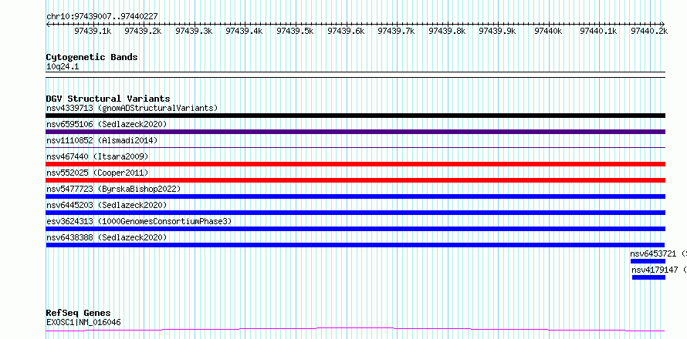Click the black nsv4339713 variant bar
Screen dimensions: 687x339
click(x=356, y=116)
